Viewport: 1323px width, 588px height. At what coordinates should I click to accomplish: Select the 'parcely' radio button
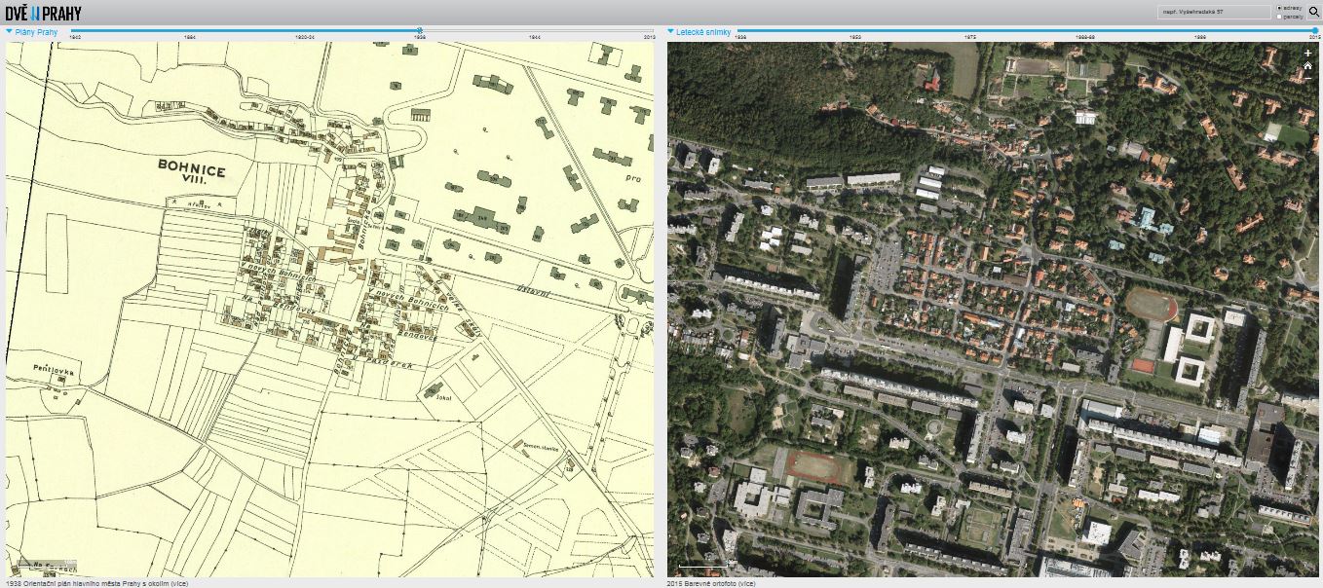[x=1278, y=17]
